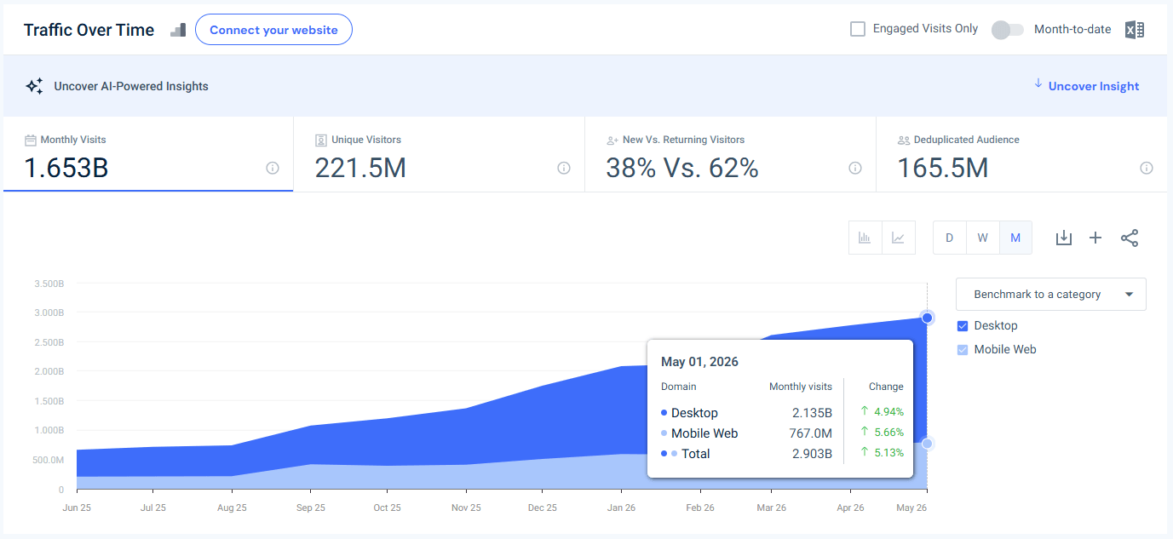Click the download chart icon

1063,238
